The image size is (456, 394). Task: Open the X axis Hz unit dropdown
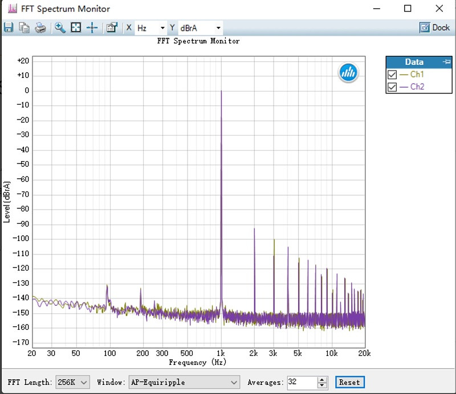151,28
